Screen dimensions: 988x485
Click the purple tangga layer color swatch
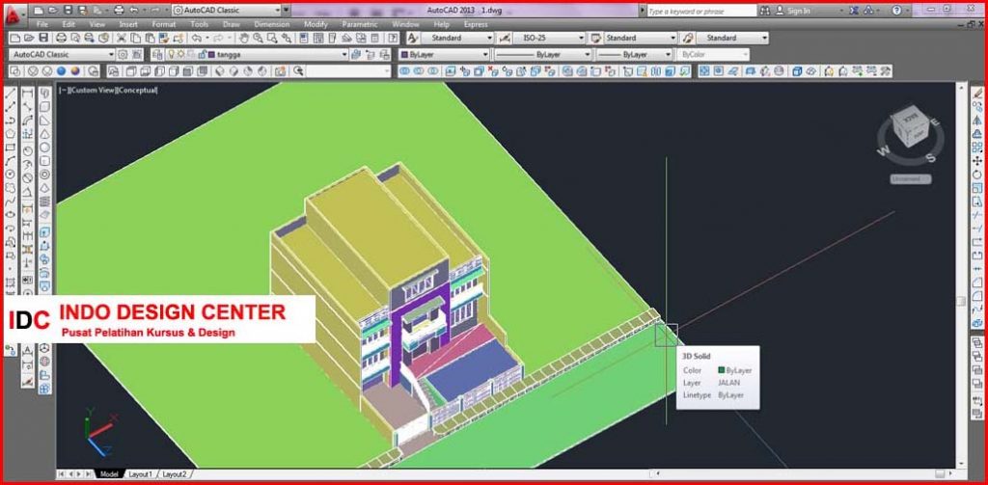click(x=211, y=55)
